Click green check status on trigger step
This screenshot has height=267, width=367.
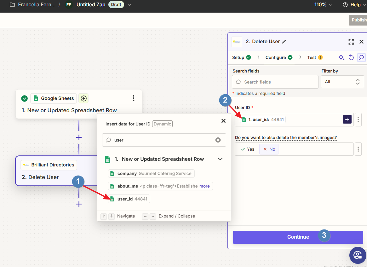click(24, 98)
